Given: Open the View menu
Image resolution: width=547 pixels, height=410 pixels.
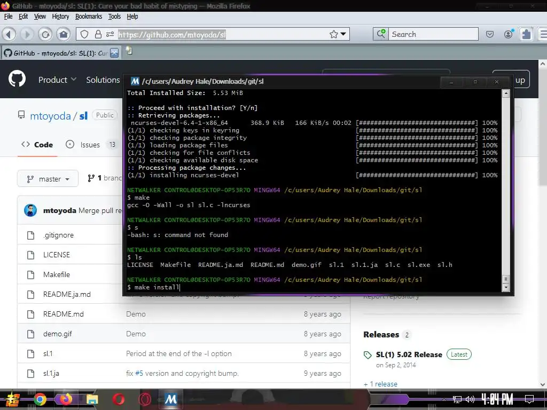Looking at the screenshot, I should [40, 17].
